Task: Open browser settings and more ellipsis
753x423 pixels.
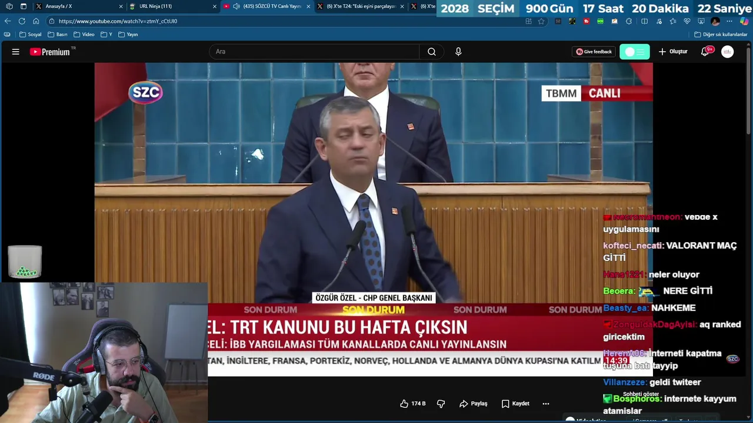Action: click(x=729, y=21)
